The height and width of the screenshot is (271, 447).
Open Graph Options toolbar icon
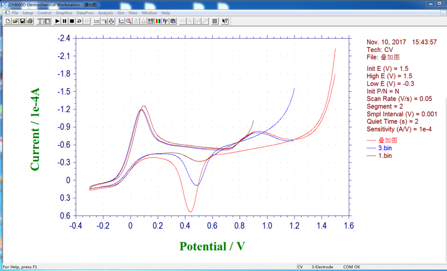[151, 21]
